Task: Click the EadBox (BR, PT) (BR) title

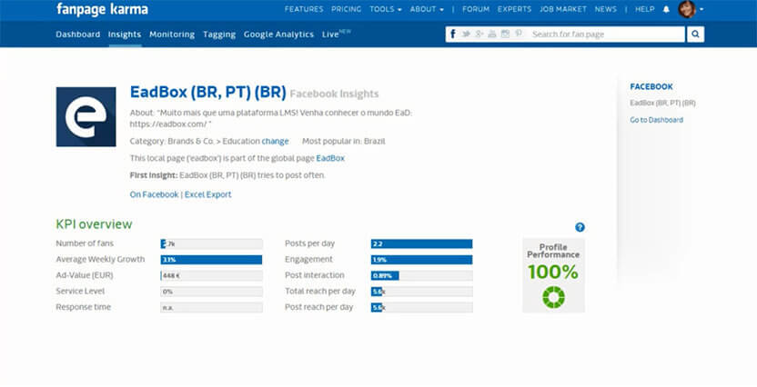Action: (x=208, y=92)
